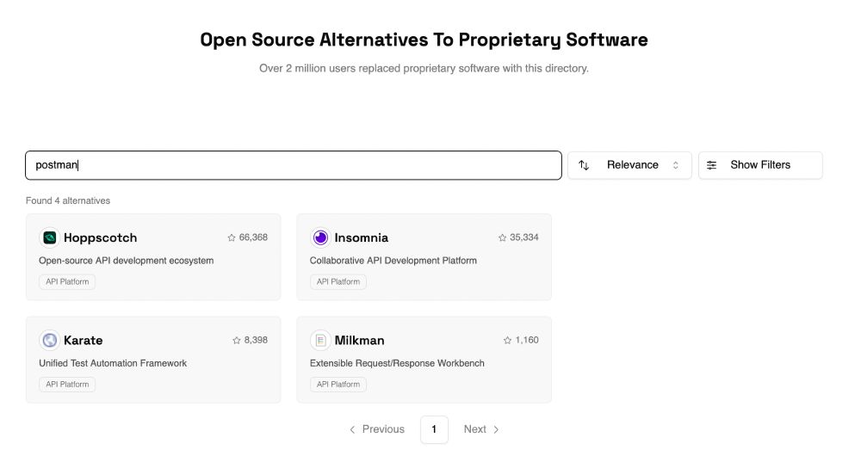Click the star icon on Insomnia card
This screenshot has height=462, width=861.
502,237
